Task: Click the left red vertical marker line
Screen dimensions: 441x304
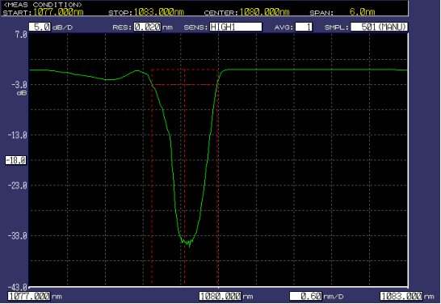Action: click(x=152, y=177)
